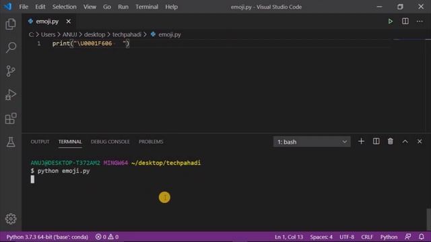Maximize the panel with up chevron
The width and height of the screenshot is (431, 242).
(405, 142)
